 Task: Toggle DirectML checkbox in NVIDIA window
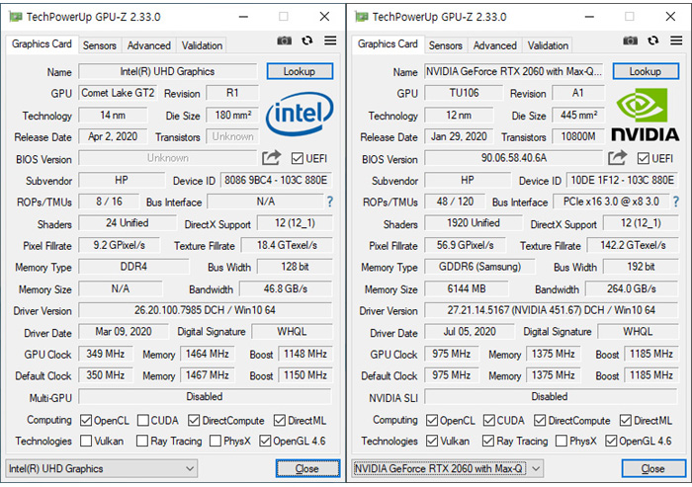626,421
